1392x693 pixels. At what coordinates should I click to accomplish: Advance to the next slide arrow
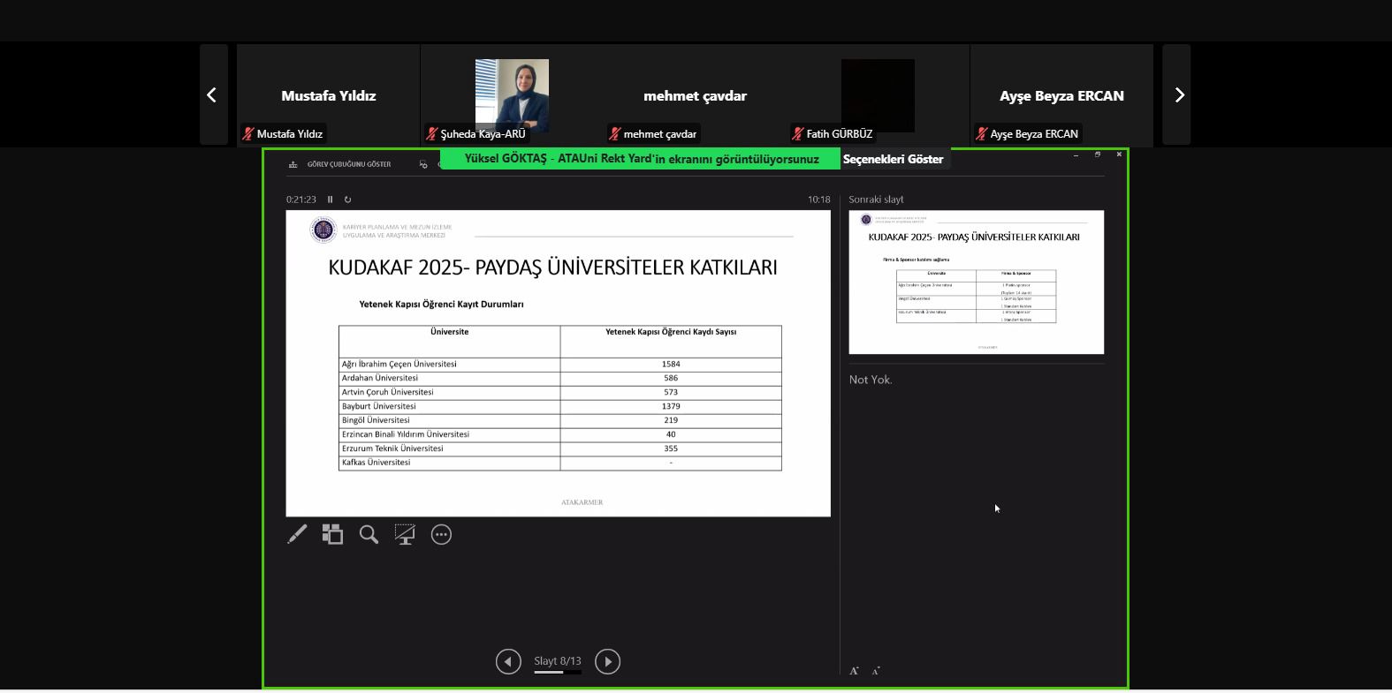click(607, 661)
